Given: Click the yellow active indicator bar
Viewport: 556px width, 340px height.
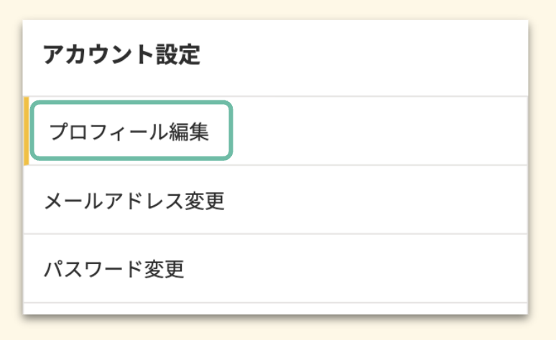Looking at the screenshot, I should click(26, 131).
